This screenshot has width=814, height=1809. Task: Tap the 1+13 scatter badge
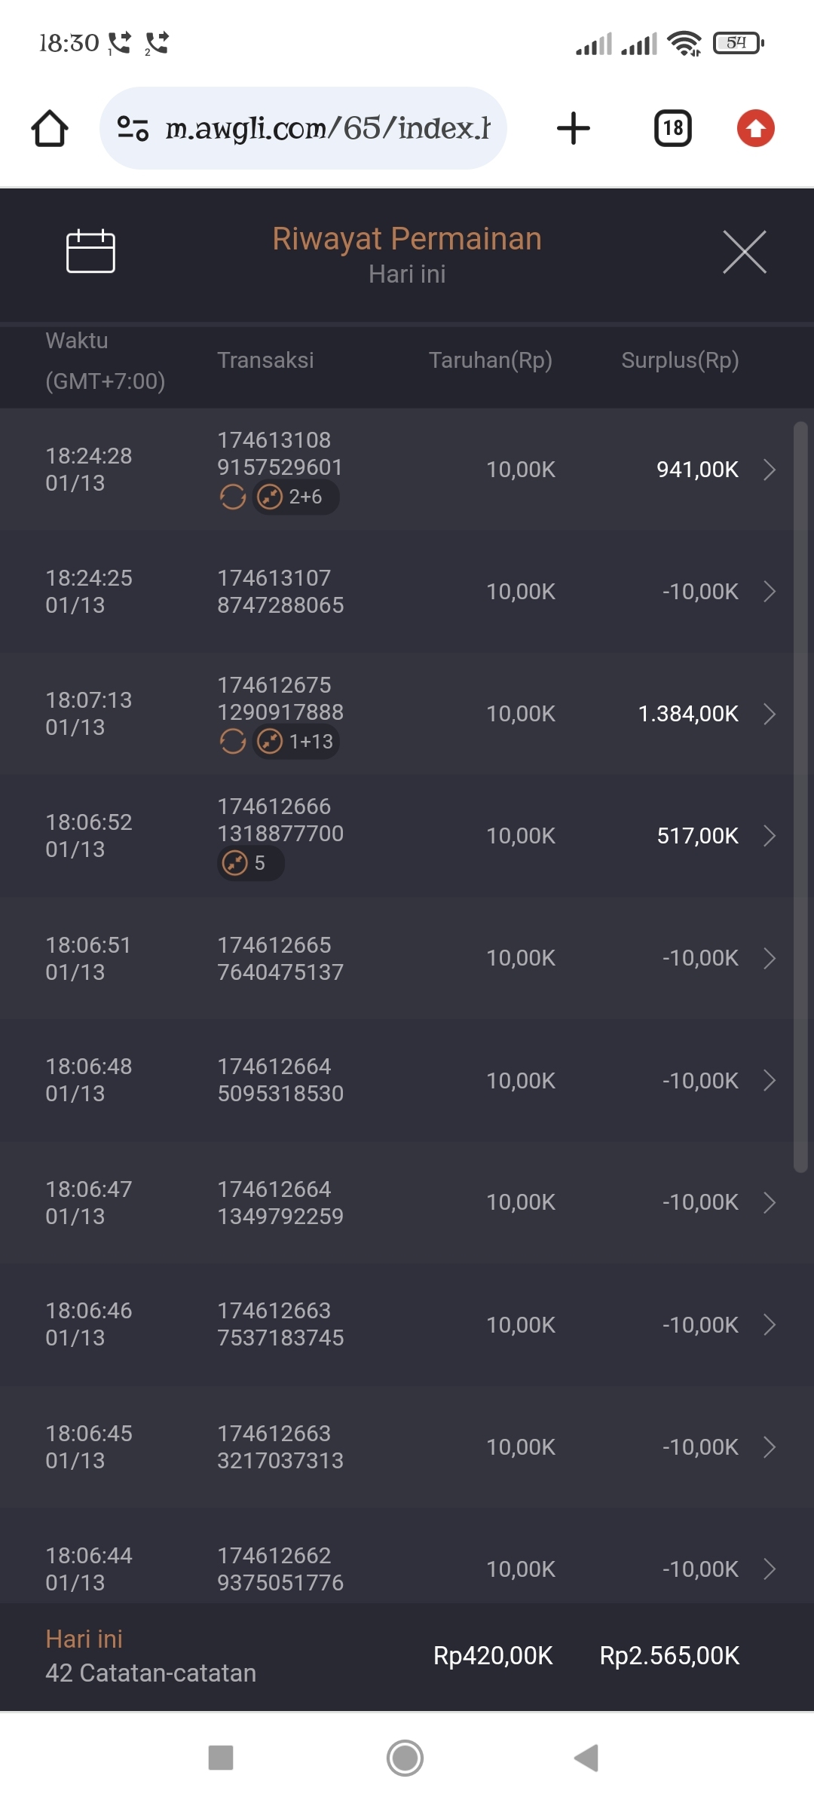296,742
